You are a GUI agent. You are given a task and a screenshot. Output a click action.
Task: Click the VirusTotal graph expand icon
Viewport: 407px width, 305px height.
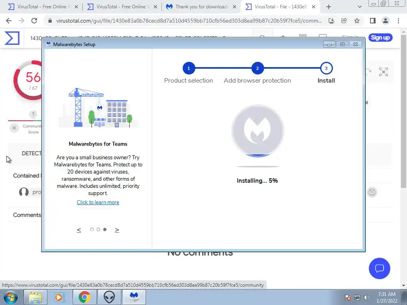tap(384, 72)
